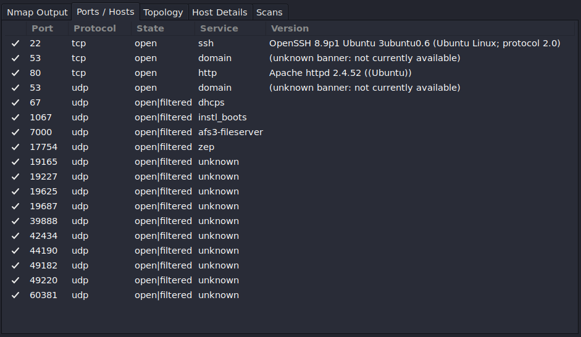The image size is (581, 337).
Task: Click port number 19165 cell
Action: pyautogui.click(x=43, y=162)
